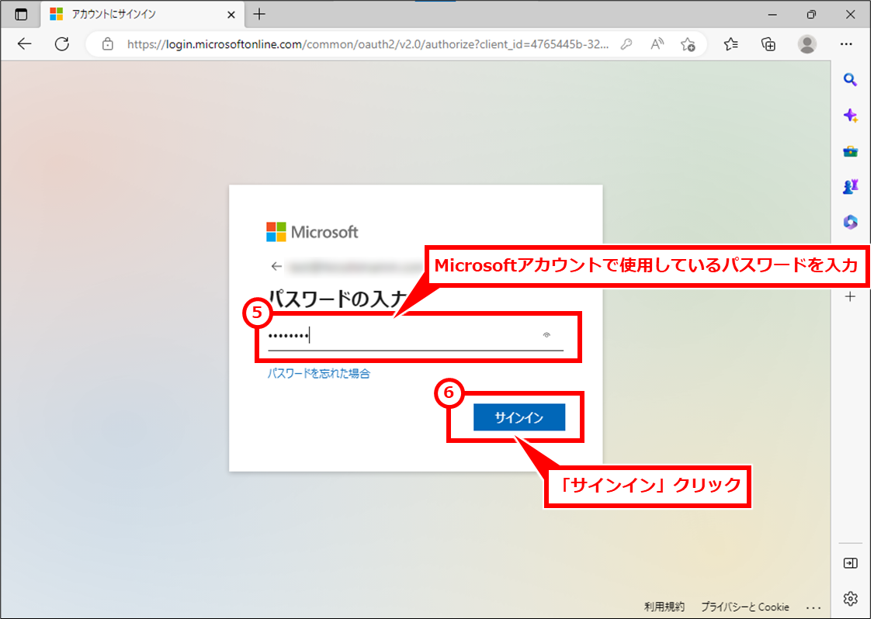
Task: Close the アカウントにサインイン tab
Action: 231,15
